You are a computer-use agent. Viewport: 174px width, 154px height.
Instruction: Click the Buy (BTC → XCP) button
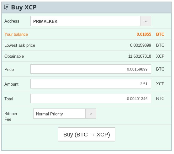point(87,135)
